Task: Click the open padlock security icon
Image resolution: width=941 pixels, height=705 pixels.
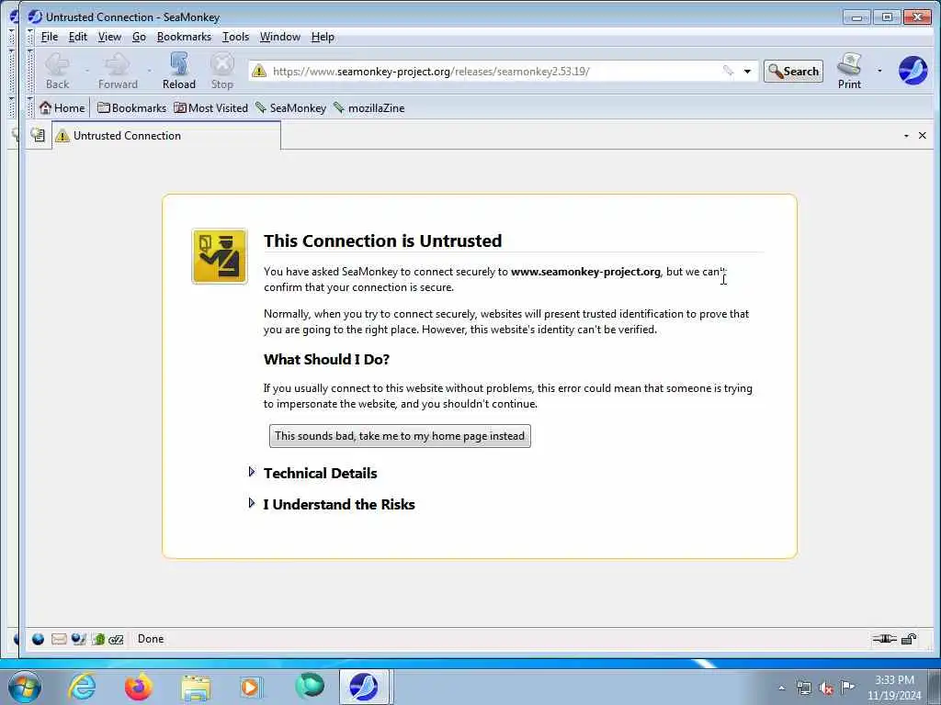Action: click(909, 639)
